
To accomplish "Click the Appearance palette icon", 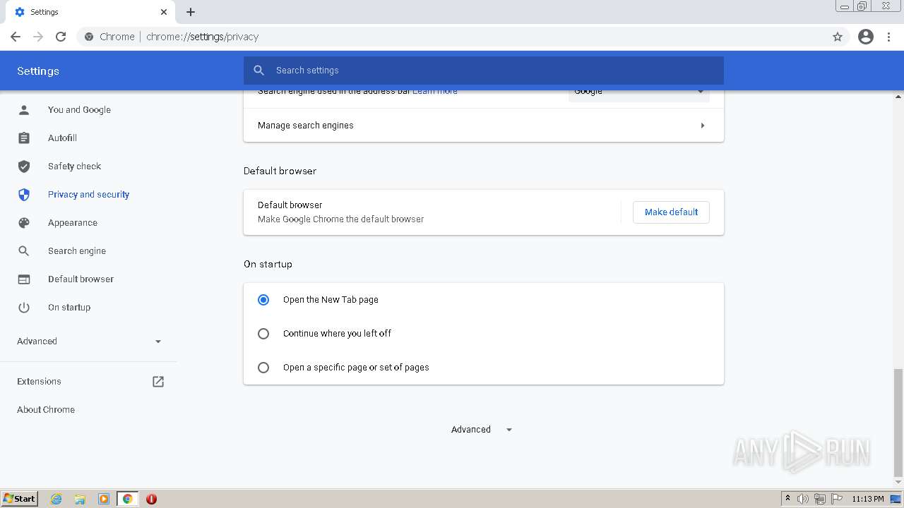I will pos(24,223).
